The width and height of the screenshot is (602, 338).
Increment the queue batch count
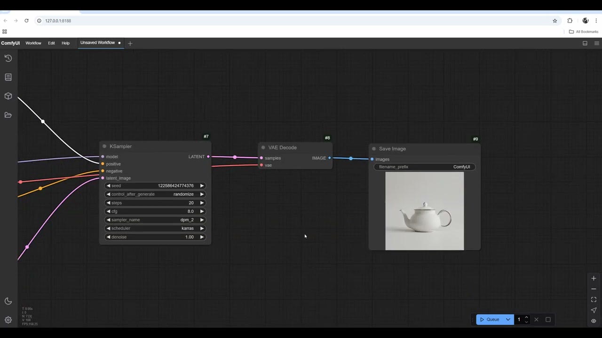[526, 317]
